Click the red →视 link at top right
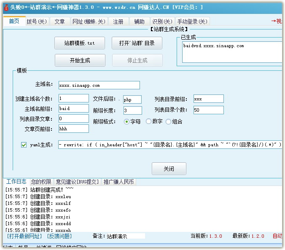Screen dimensions: 285x250 point(277,21)
